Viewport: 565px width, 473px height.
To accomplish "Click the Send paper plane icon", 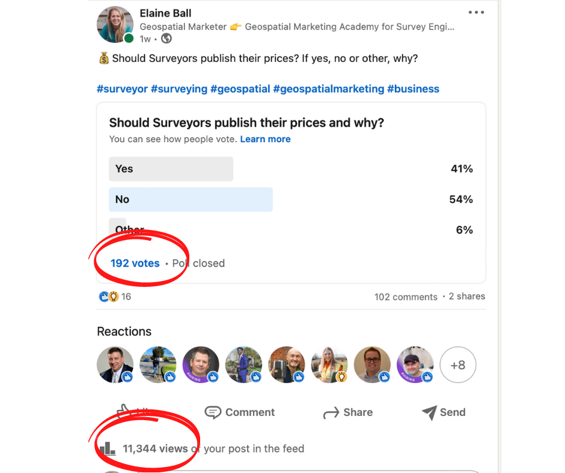I will pyautogui.click(x=430, y=412).
